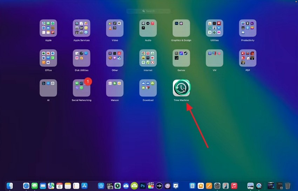Open the QuickTime-style magnifier app in Dock

coord(259,186)
